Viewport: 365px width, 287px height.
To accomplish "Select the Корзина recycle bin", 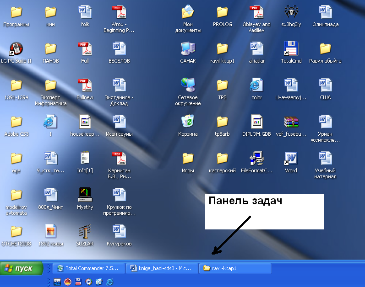I will click(x=188, y=122).
